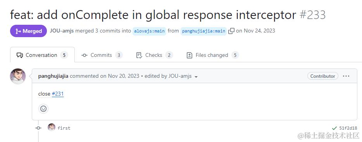
Task: Click the first commit message
Action: (x=64, y=128)
